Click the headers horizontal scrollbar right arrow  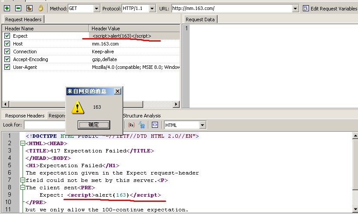(x=176, y=104)
